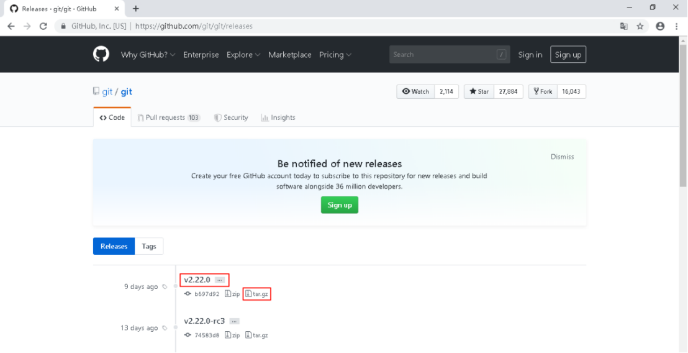Open the Chrome three-dot menu

pyautogui.click(x=677, y=26)
